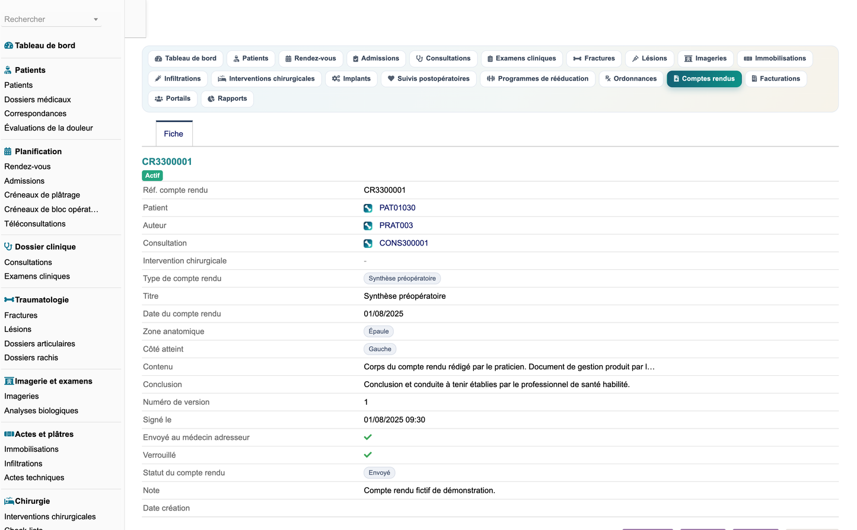This screenshot has width=857, height=530.
Task: Click the icon beside PAT01030
Action: (x=368, y=208)
